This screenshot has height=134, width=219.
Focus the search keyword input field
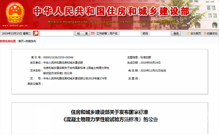click(x=57, y=33)
